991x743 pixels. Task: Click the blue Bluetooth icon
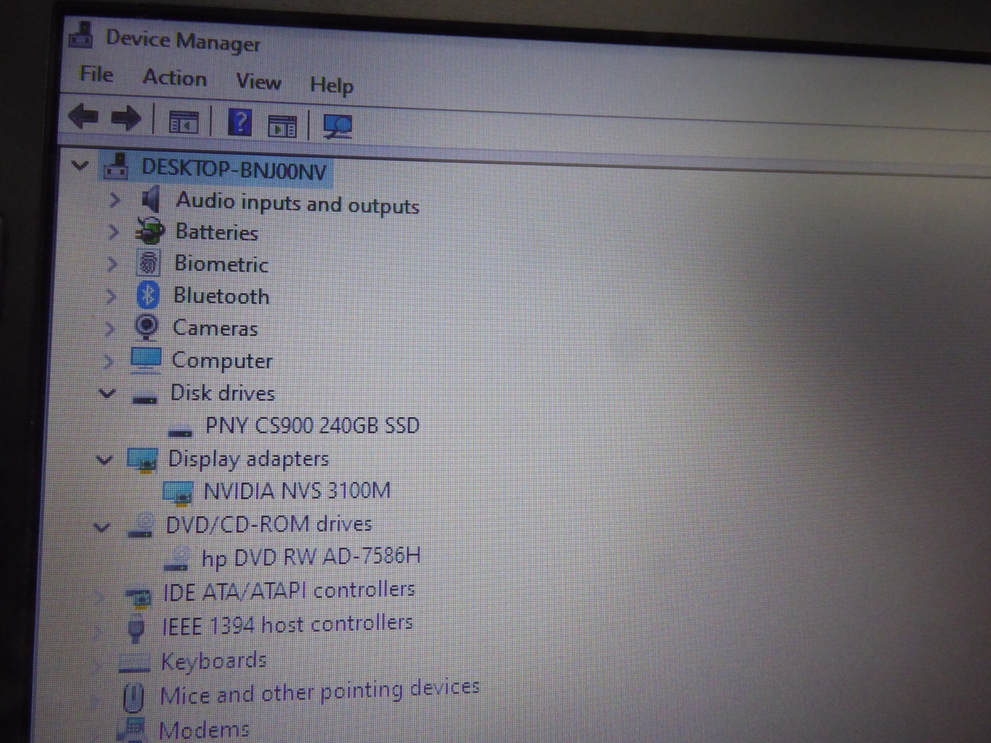click(x=147, y=295)
